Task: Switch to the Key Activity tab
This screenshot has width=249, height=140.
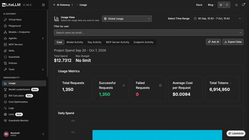Action: [95, 42]
